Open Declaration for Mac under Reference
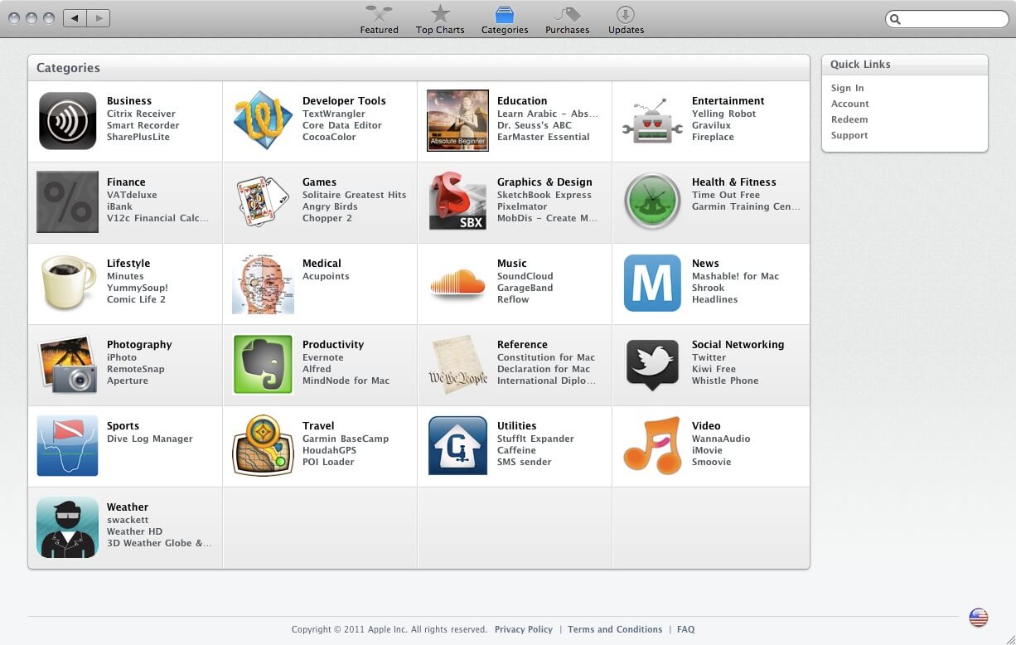 (544, 369)
